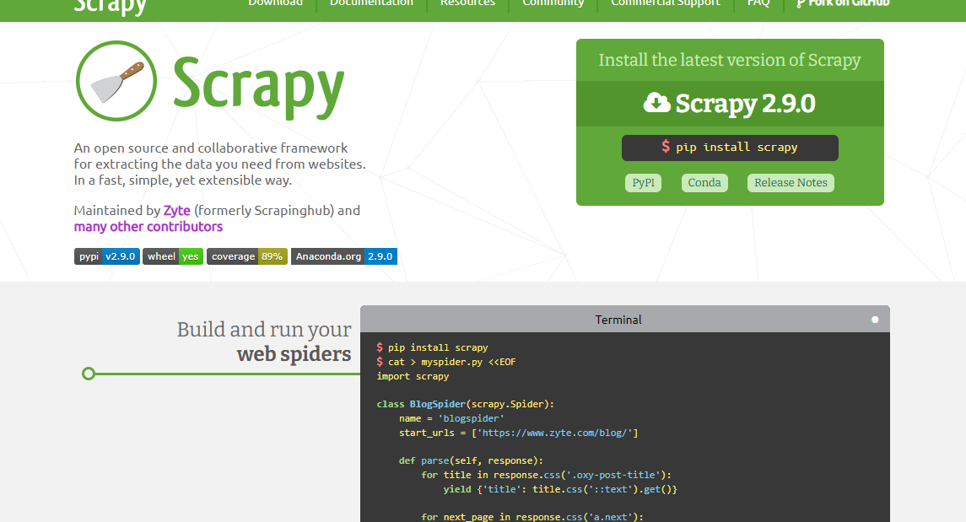
Task: Click the Fork on GitHub icon in the nav
Action: pos(801,3)
